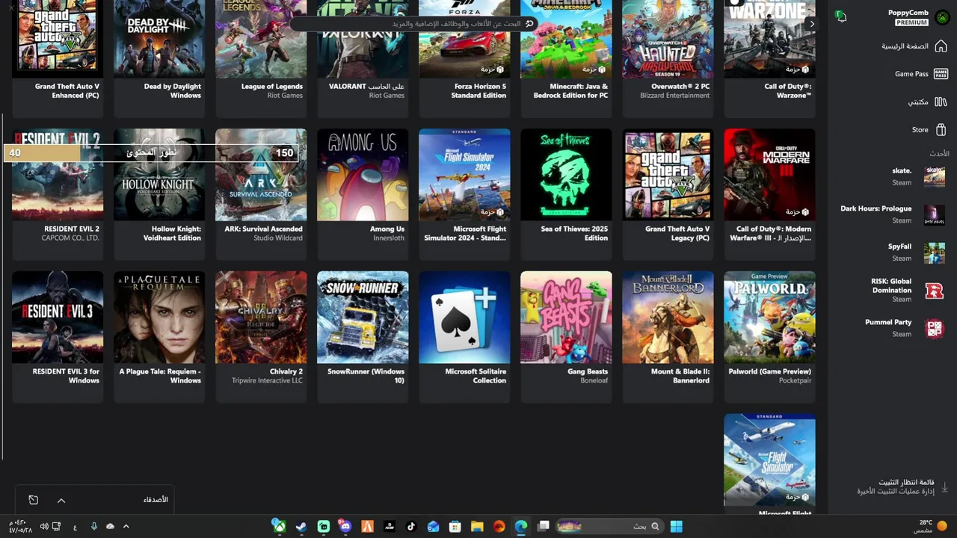Click the forward navigation arrow
This screenshot has width=957, height=538.
812,24
